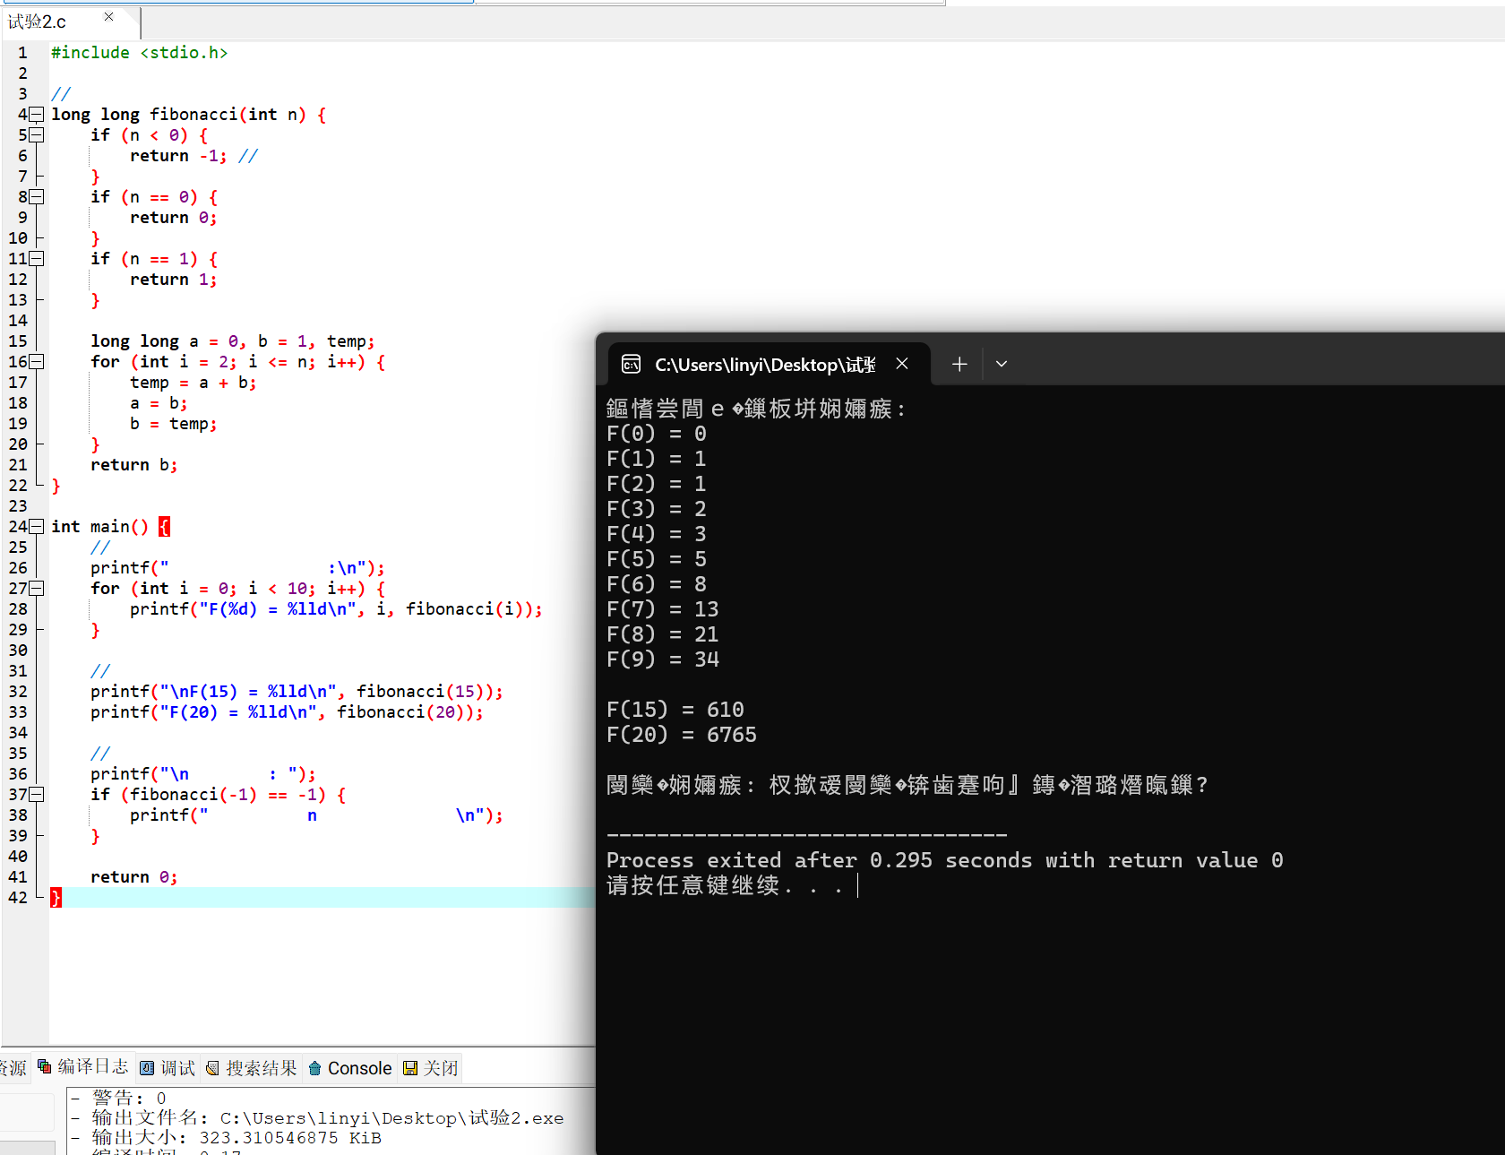The height and width of the screenshot is (1155, 1505).
Task: Switch to the Console tab
Action: click(x=350, y=1068)
